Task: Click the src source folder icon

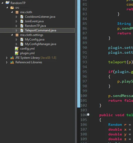Action: [12, 8]
